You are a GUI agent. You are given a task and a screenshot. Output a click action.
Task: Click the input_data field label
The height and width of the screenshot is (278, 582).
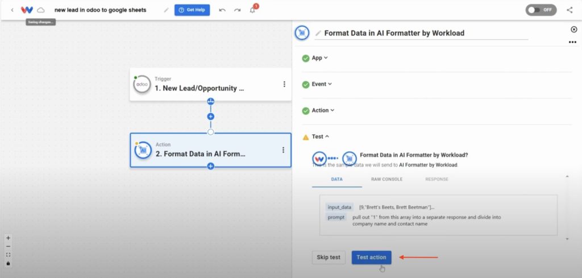click(x=339, y=207)
